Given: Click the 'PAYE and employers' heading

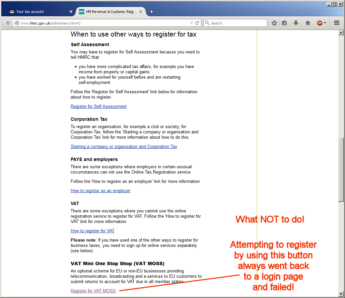Looking at the screenshot, I should pyautogui.click(x=94, y=159).
